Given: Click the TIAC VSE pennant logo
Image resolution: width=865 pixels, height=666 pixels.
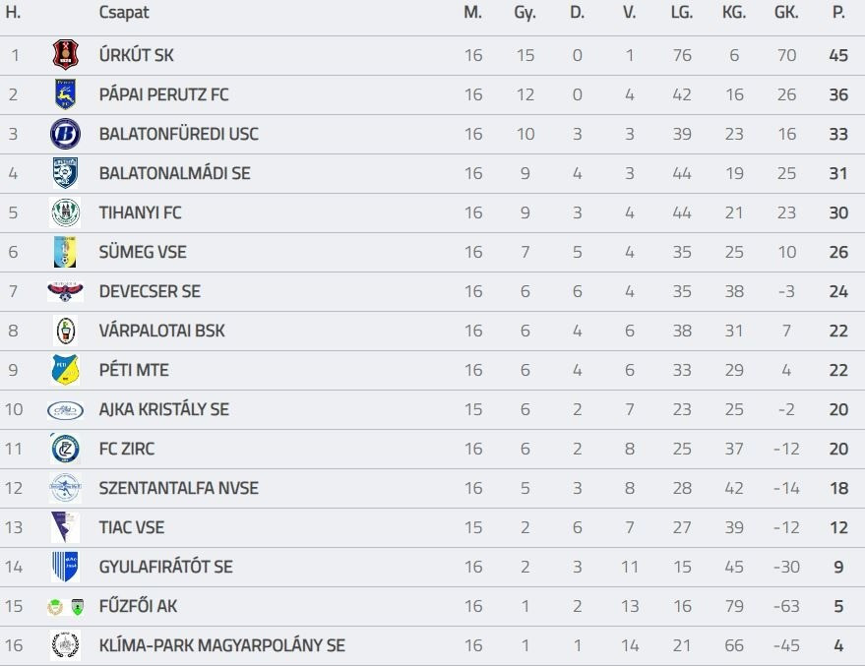Looking at the screenshot, I should tap(65, 527).
